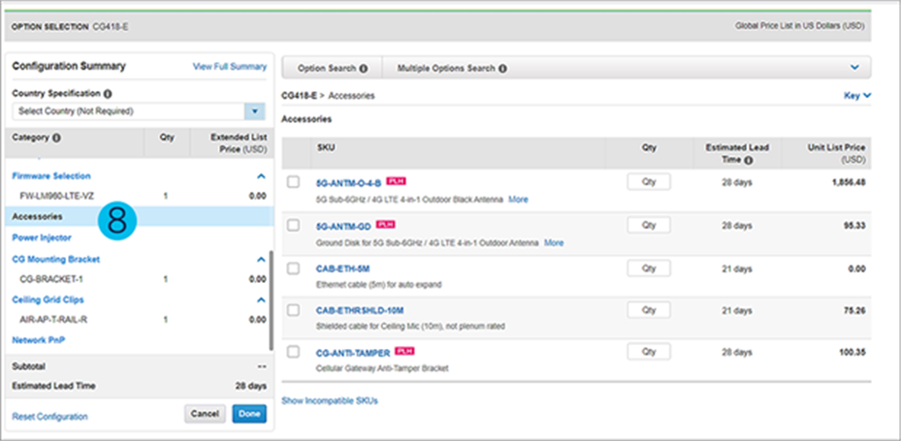The height and width of the screenshot is (441, 901).
Task: Open the Select Country dropdown
Action: tap(254, 111)
